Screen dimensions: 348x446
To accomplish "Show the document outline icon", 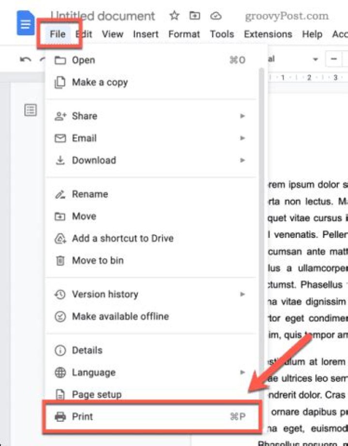I will [x=30, y=110].
